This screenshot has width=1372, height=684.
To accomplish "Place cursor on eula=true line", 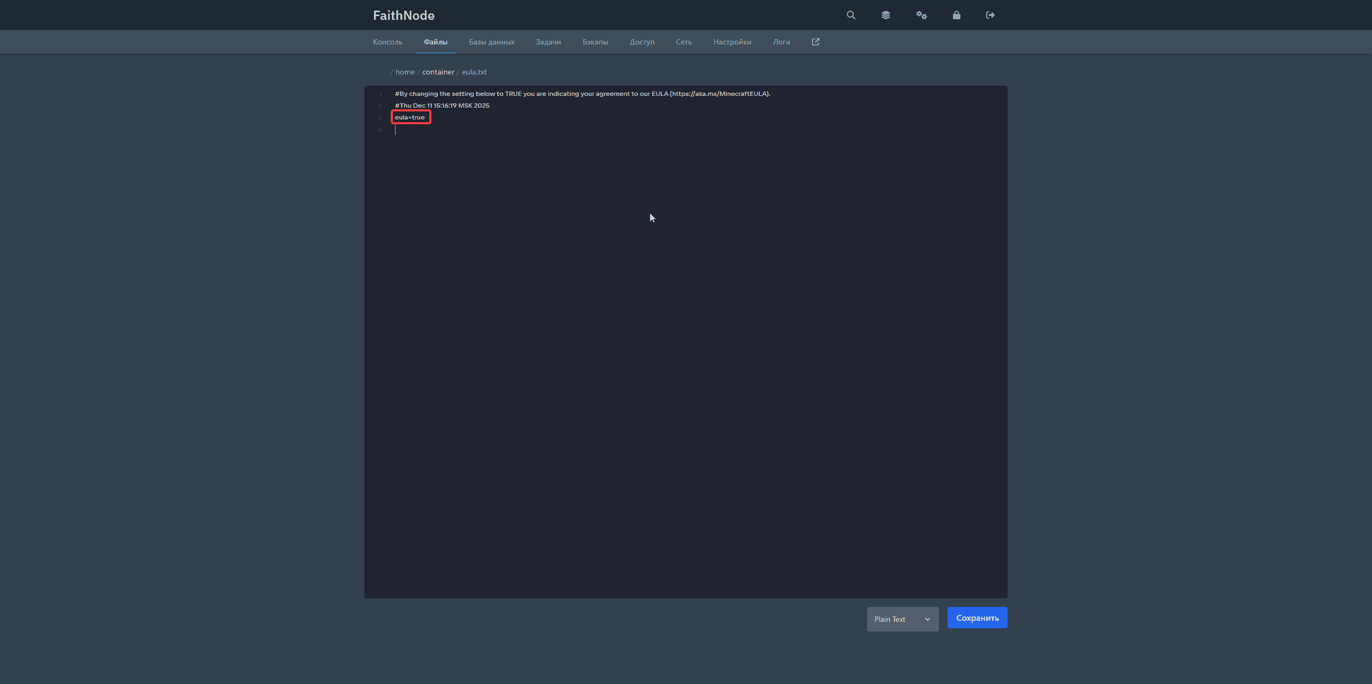I will pyautogui.click(x=410, y=117).
